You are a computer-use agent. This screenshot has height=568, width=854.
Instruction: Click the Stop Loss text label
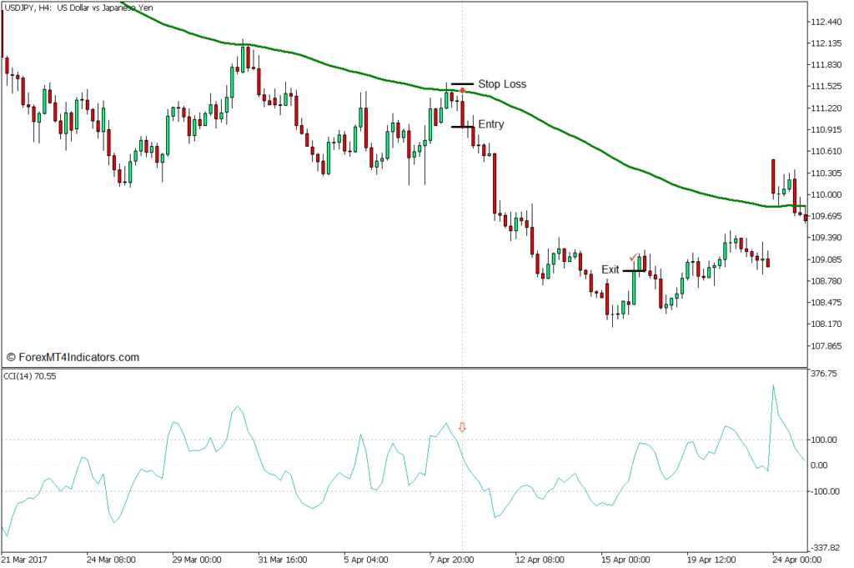pos(502,84)
